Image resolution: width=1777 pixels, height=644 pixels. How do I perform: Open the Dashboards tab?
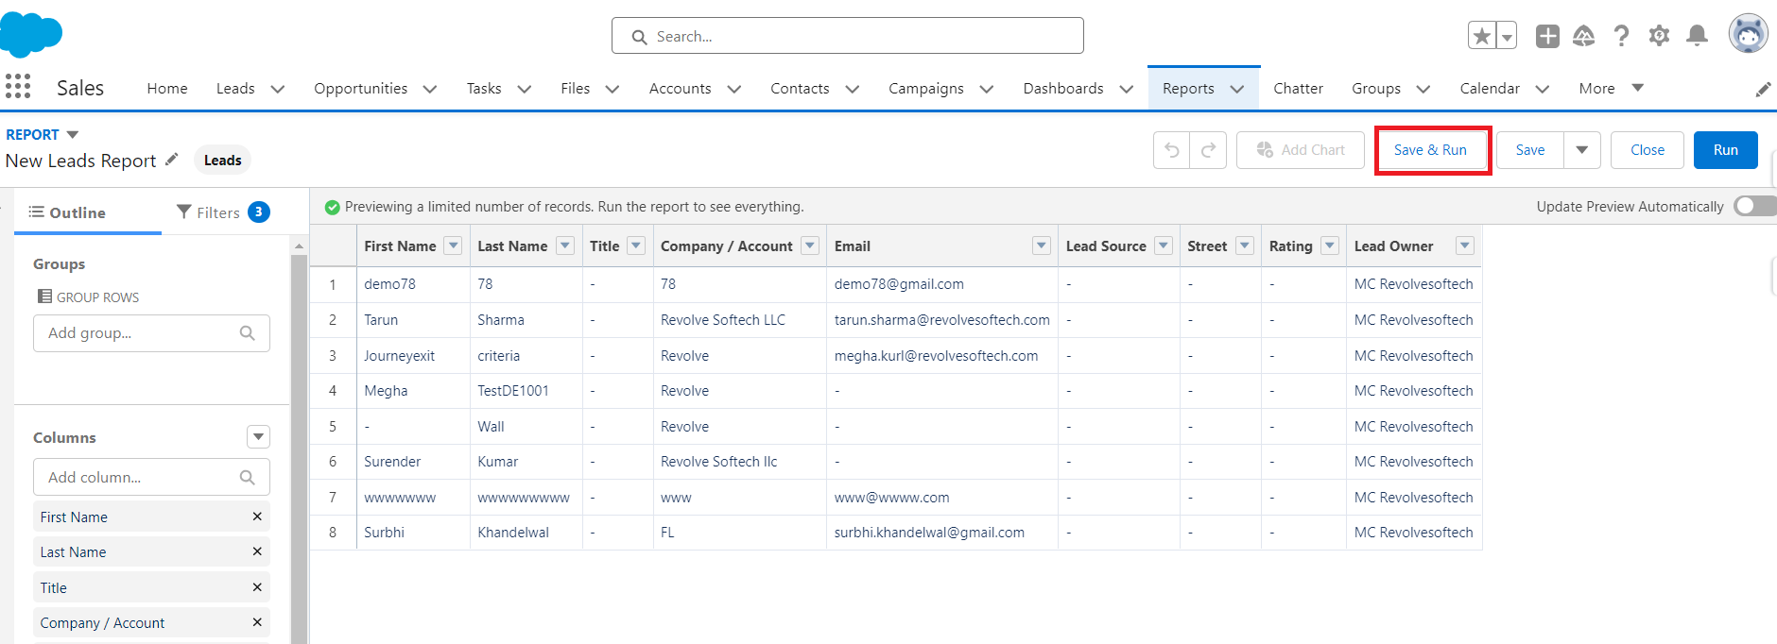pos(1063,89)
